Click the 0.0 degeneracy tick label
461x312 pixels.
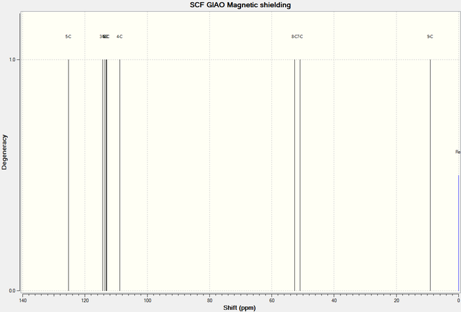pyautogui.click(x=13, y=291)
